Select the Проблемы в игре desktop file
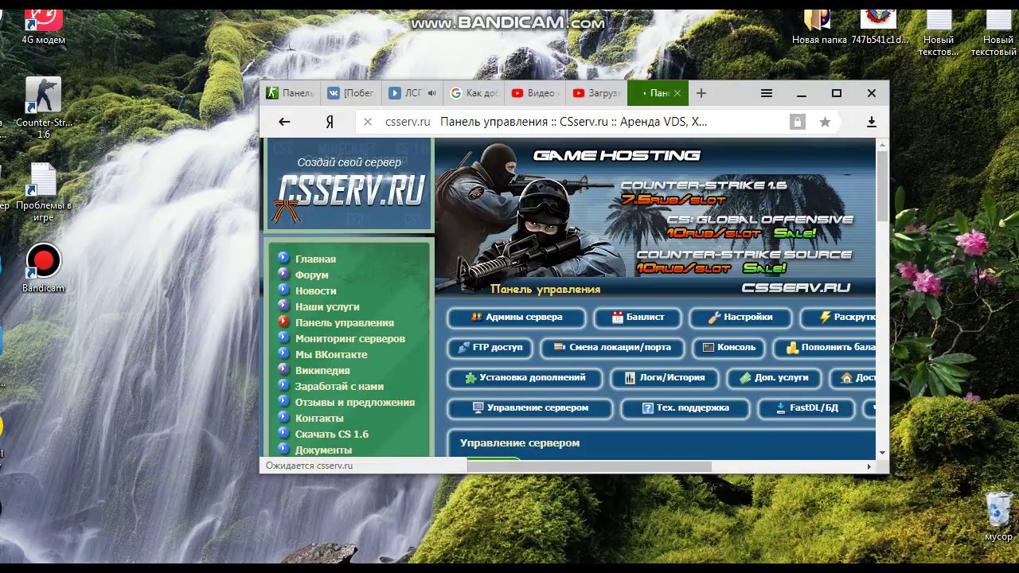The image size is (1019, 573). tap(44, 192)
